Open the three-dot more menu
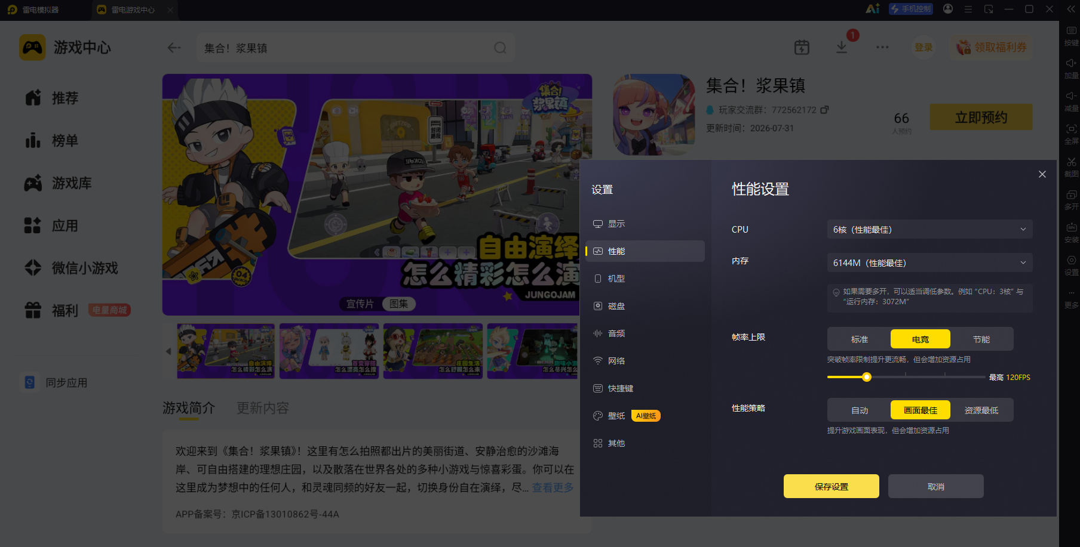 point(882,47)
